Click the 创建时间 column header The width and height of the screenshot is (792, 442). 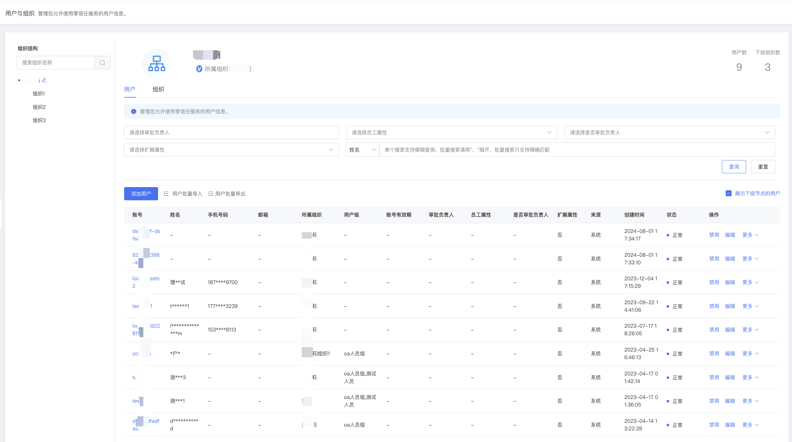[x=634, y=215]
